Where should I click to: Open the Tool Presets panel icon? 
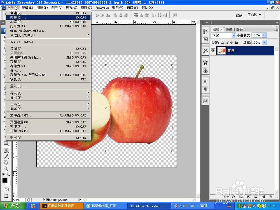(205, 51)
